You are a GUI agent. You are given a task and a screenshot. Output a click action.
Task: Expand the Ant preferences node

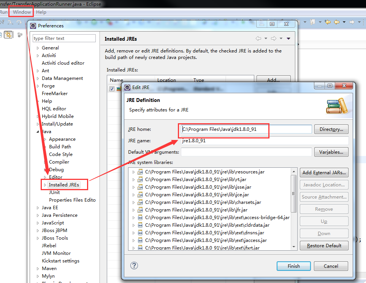[38, 71]
